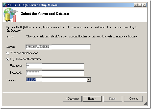151x109 pixels.
Task: Click the Database combo box text area
Action: pyautogui.click(x=56, y=80)
